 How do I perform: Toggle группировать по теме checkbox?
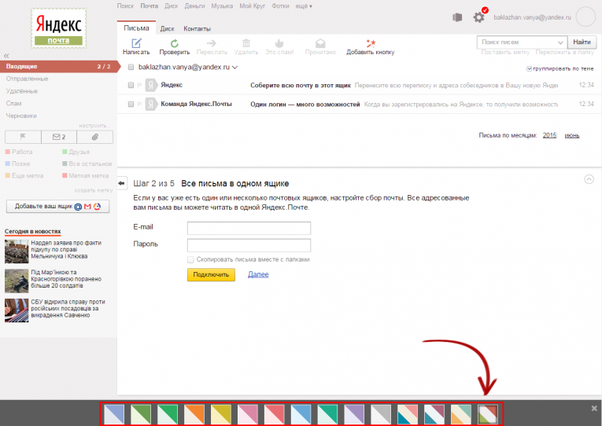click(x=529, y=68)
